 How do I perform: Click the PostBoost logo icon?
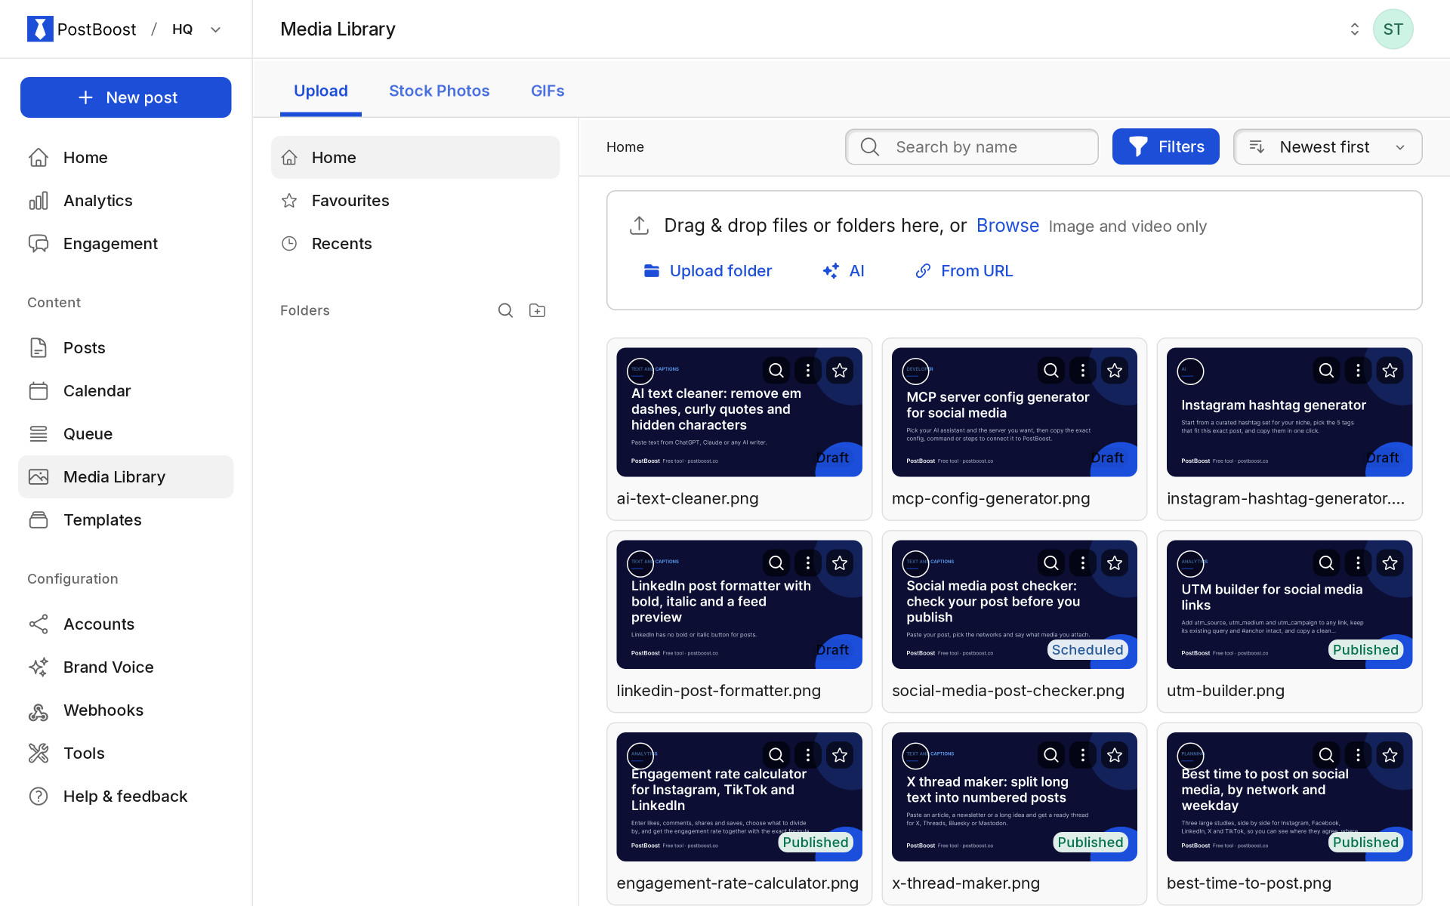click(40, 29)
